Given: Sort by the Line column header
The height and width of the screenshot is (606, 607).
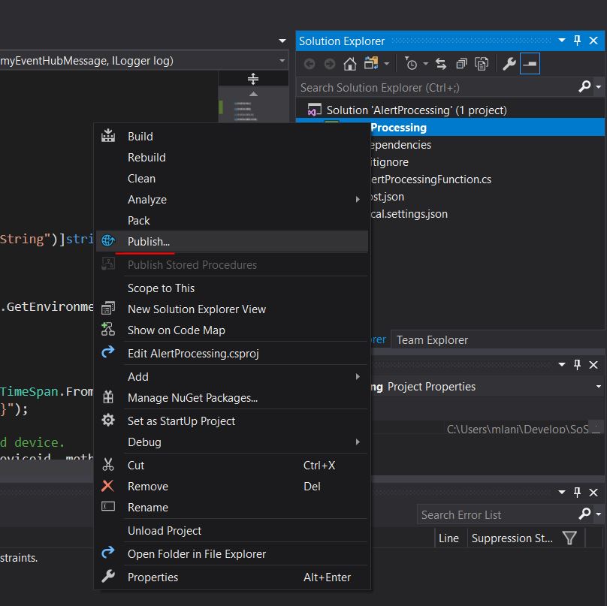Looking at the screenshot, I should point(448,538).
